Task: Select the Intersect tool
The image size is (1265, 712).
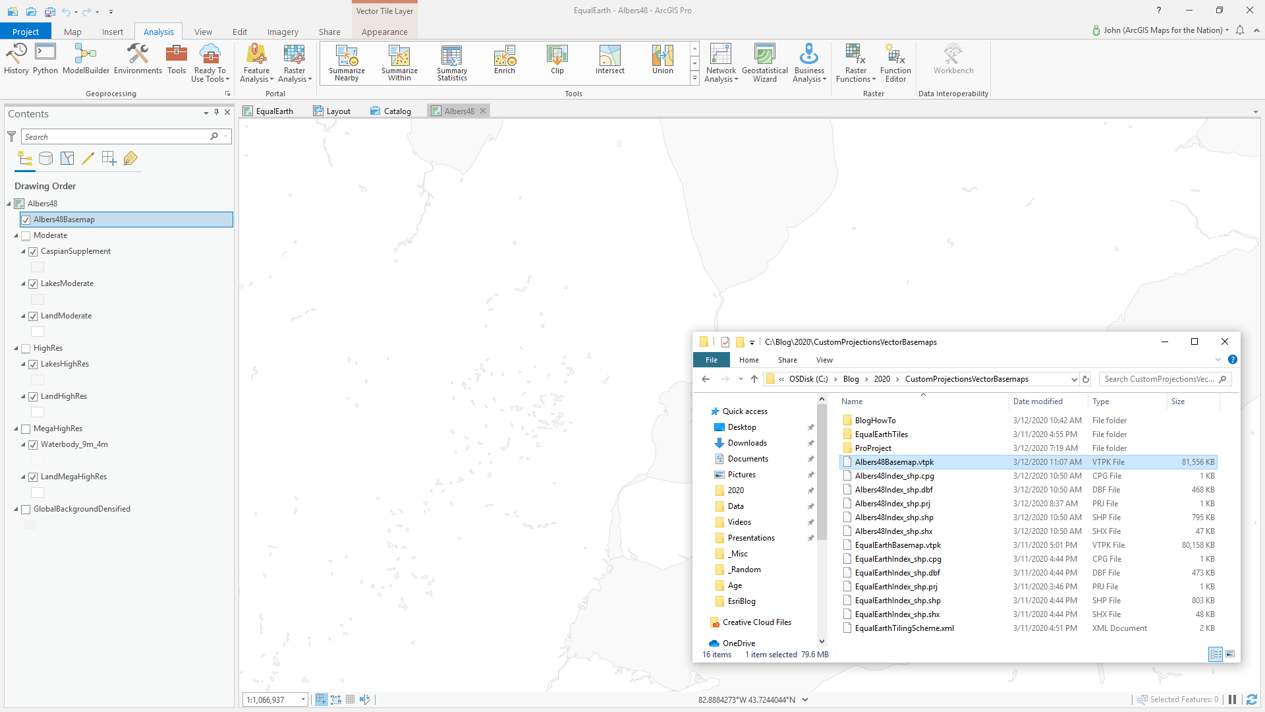Action: (610, 60)
